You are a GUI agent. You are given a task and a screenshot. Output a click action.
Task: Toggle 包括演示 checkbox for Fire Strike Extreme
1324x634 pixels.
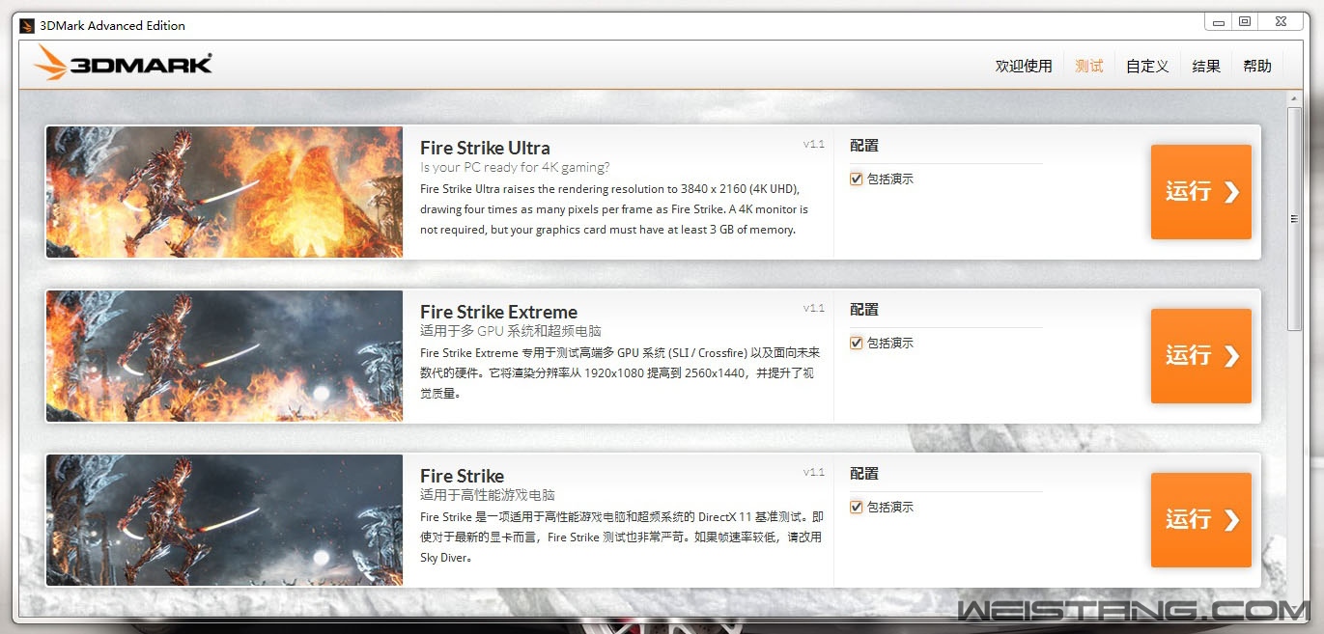(856, 343)
